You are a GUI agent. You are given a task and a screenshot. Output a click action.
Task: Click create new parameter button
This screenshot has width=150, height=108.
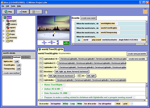[137, 54]
